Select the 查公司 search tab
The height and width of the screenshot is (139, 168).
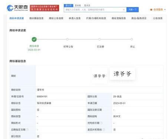tap(69, 6)
